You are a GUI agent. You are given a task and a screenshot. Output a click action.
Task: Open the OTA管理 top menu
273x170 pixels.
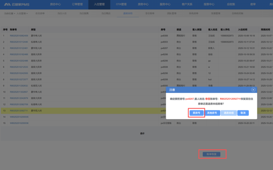(x=121, y=4)
